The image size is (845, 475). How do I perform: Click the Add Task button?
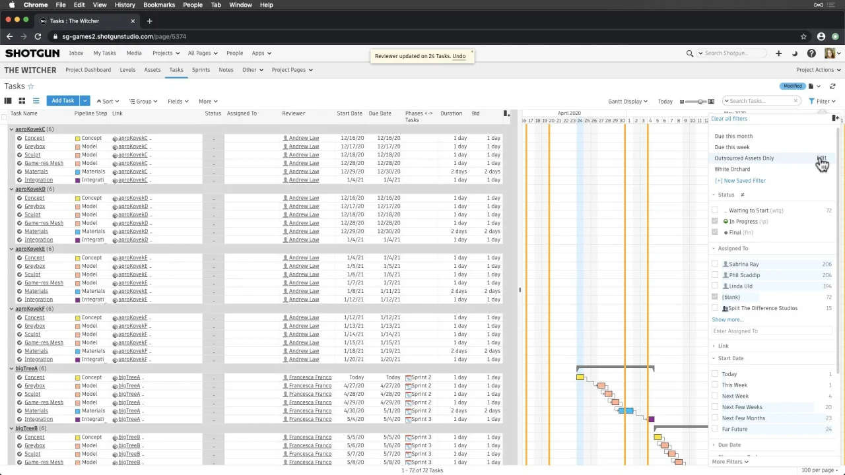click(x=63, y=101)
